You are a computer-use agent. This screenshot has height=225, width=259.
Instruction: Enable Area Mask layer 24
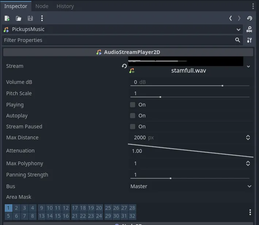pyautogui.click(x=99, y=216)
